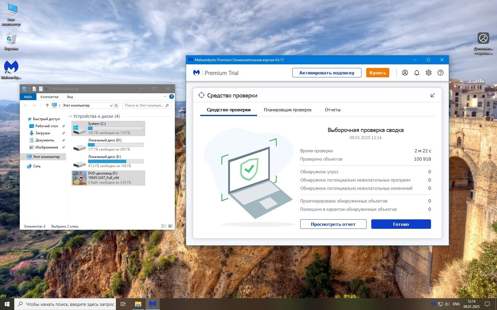This screenshot has width=497, height=310.
Task: Click the Explorer search box
Action: click(146, 105)
